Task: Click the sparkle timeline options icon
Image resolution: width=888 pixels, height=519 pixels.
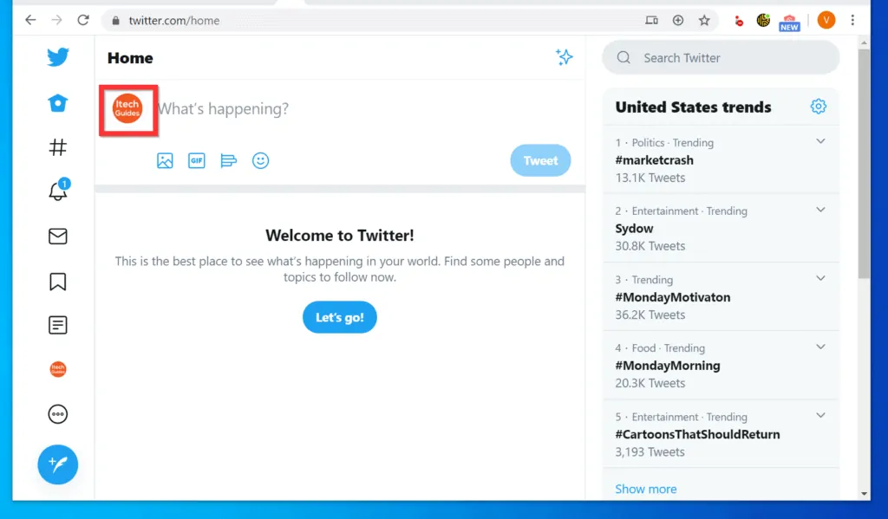Action: [565, 57]
